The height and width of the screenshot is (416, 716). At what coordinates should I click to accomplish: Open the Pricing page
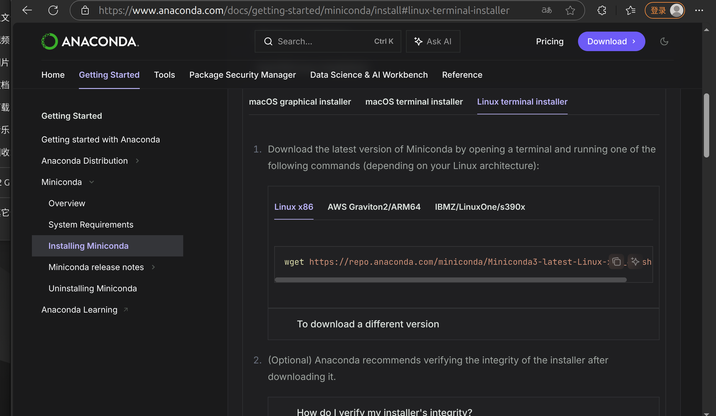coord(550,41)
